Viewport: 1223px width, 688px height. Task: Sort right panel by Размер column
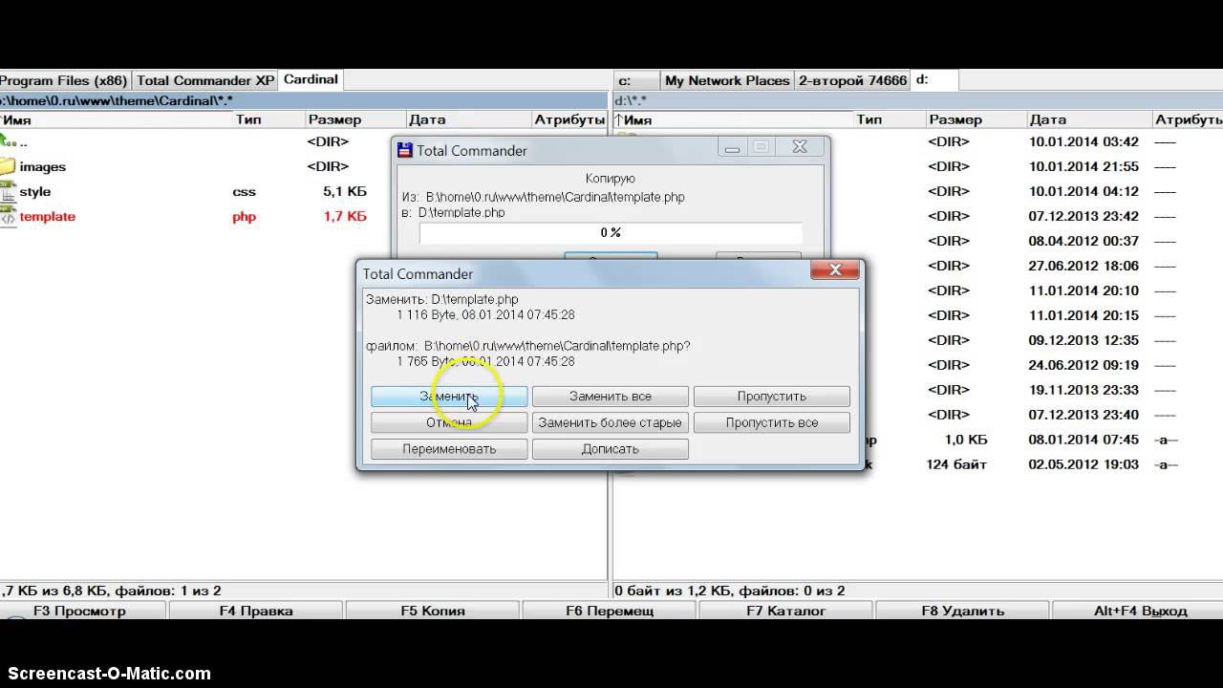coord(976,119)
